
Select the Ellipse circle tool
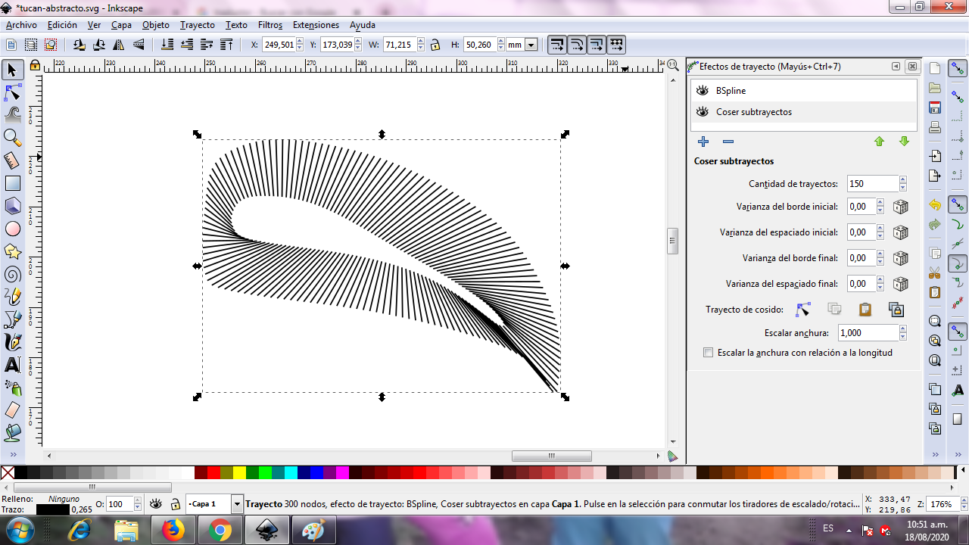[12, 229]
